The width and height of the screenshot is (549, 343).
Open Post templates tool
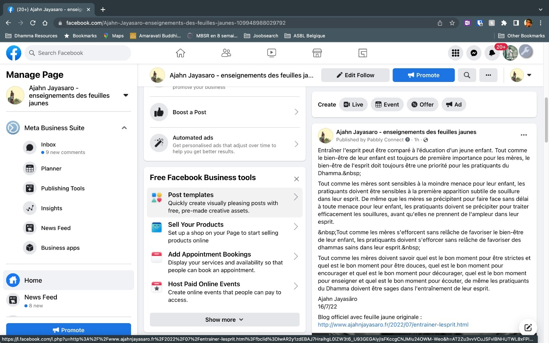[225, 202]
